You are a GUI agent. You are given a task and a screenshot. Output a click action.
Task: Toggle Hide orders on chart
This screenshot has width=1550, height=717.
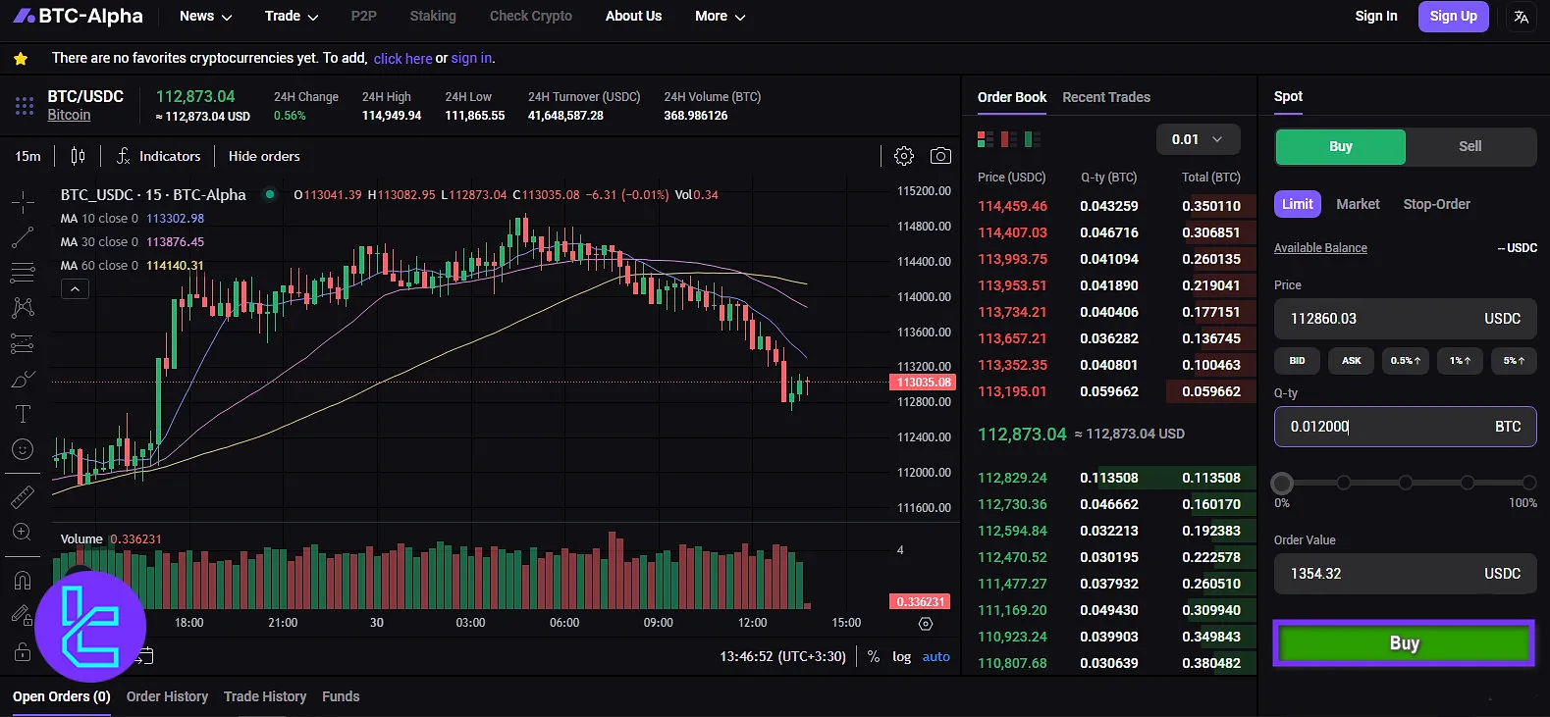[264, 156]
